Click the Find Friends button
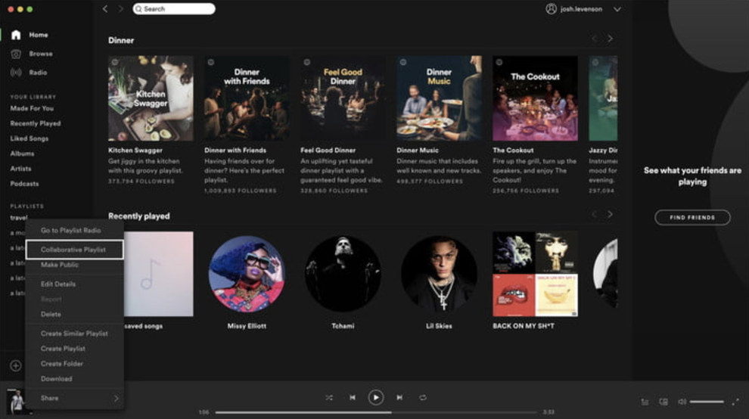 692,218
